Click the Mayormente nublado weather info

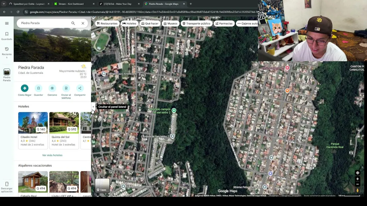click(73, 71)
